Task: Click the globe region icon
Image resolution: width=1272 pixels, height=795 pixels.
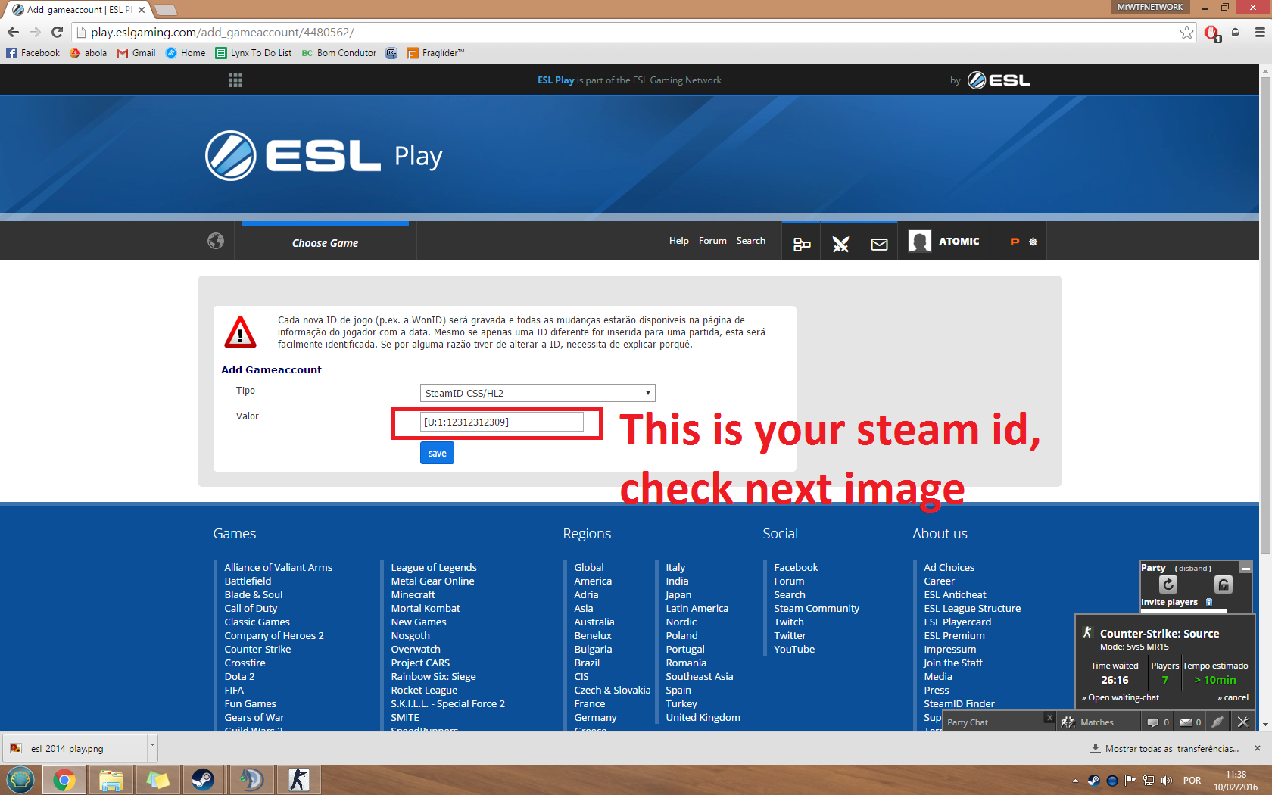Action: click(x=216, y=241)
